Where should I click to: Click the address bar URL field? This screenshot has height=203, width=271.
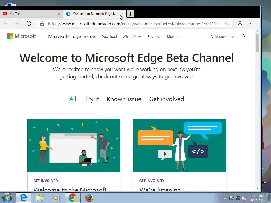(133, 24)
